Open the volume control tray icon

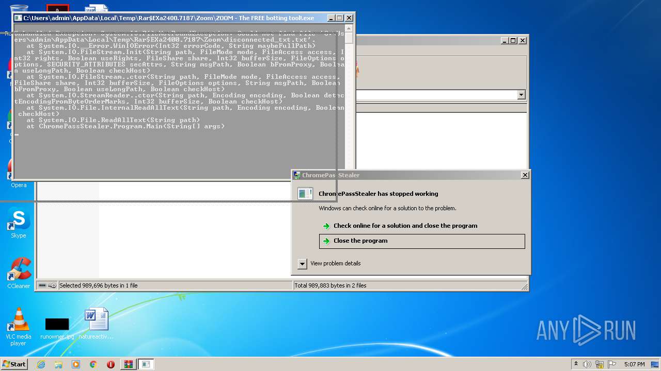click(588, 364)
